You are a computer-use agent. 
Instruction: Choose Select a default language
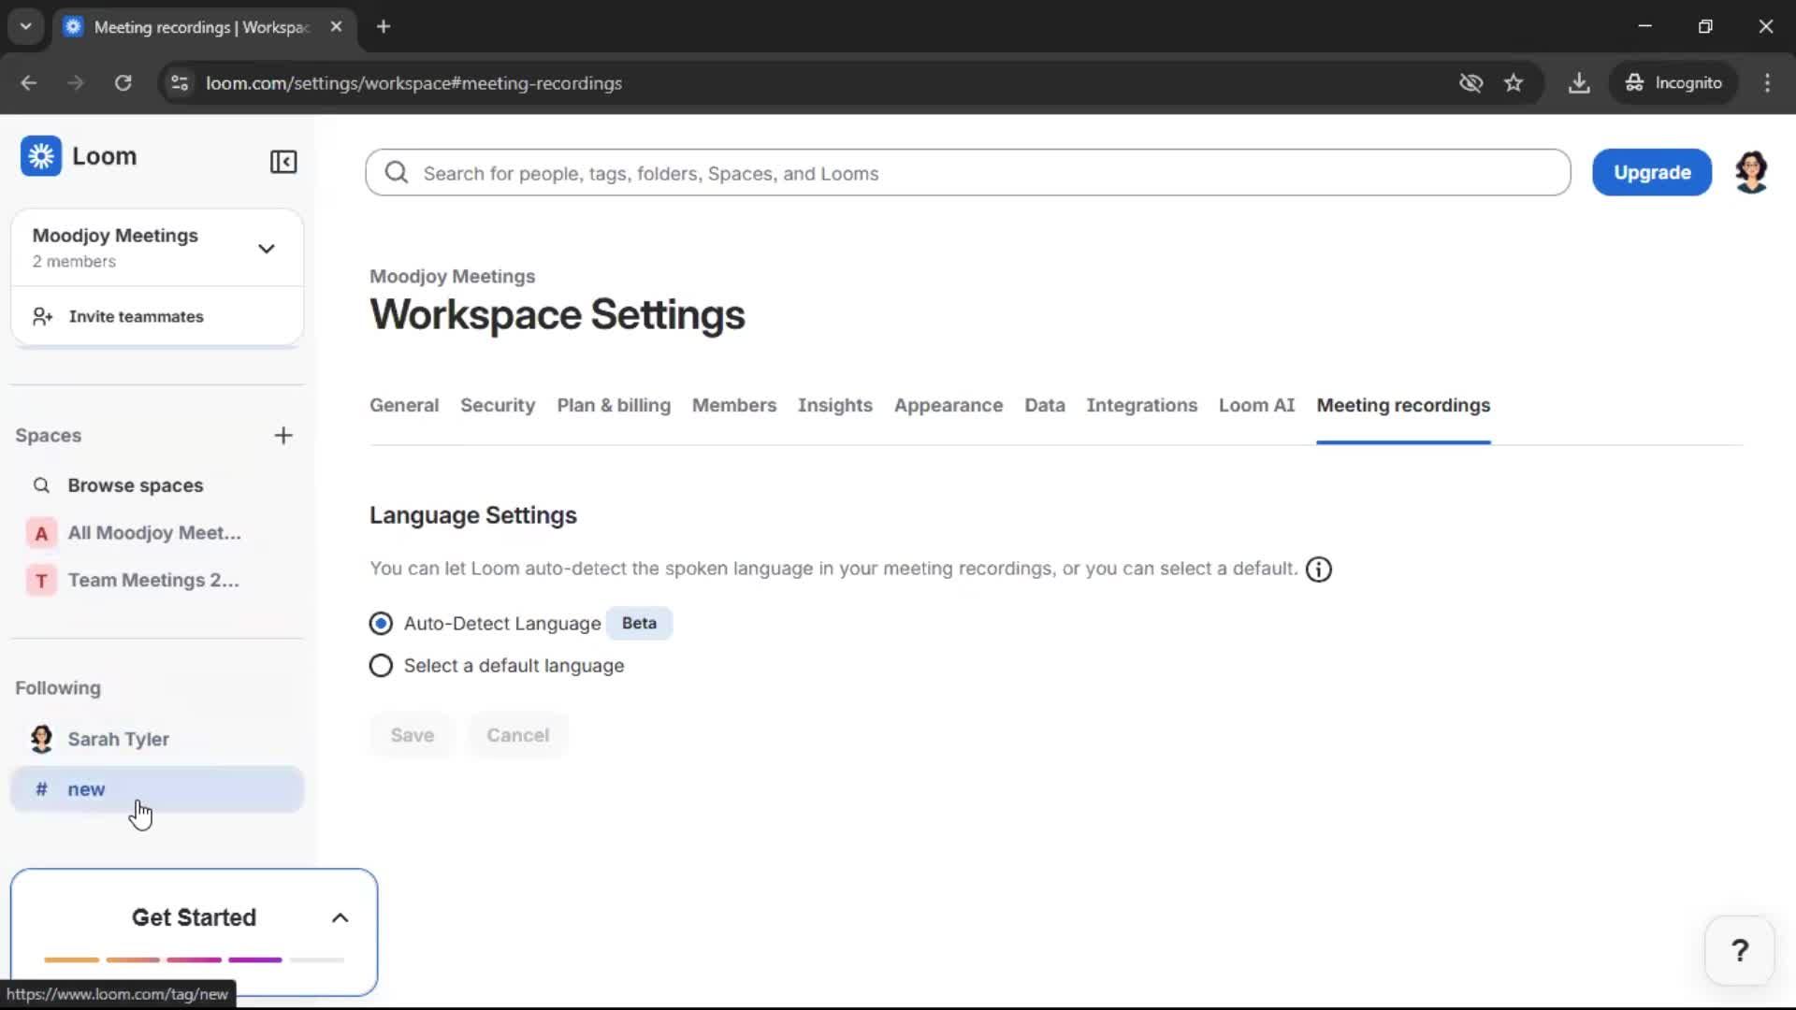380,665
